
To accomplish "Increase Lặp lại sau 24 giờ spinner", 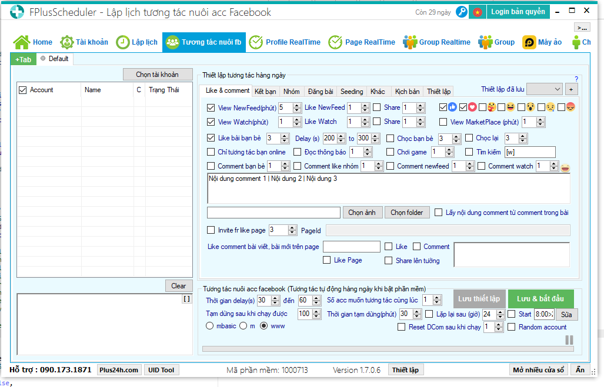I will coord(500,312).
